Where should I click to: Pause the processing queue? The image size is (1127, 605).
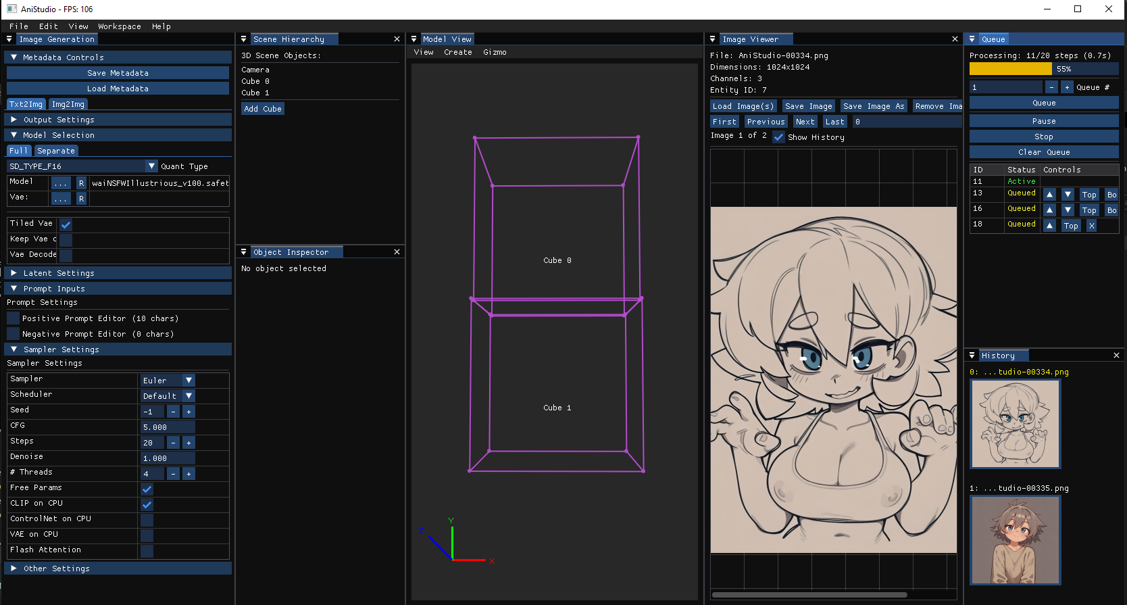tap(1044, 121)
